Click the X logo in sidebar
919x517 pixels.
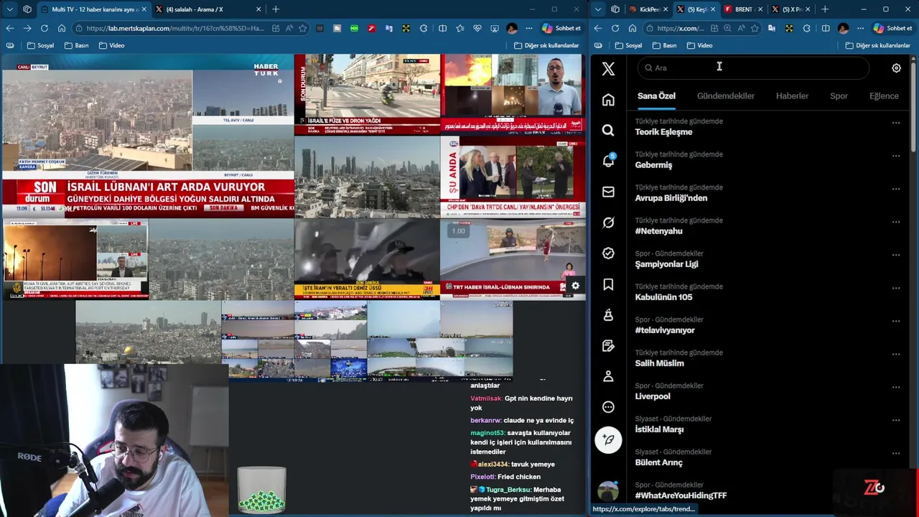(x=608, y=69)
